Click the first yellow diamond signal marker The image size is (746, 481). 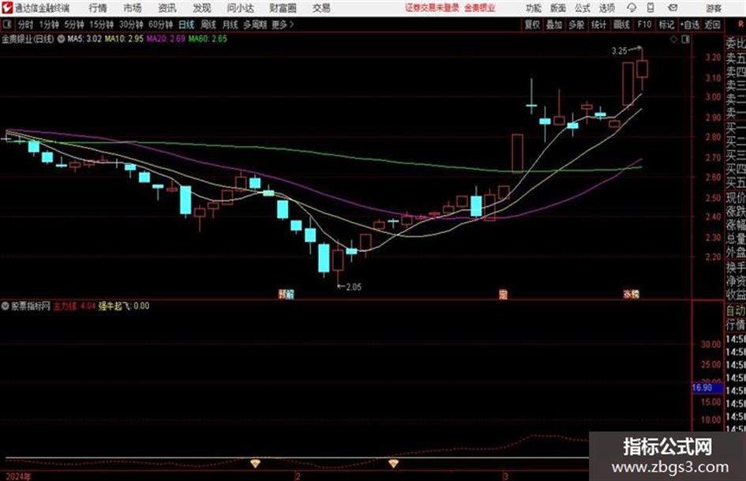click(x=256, y=463)
